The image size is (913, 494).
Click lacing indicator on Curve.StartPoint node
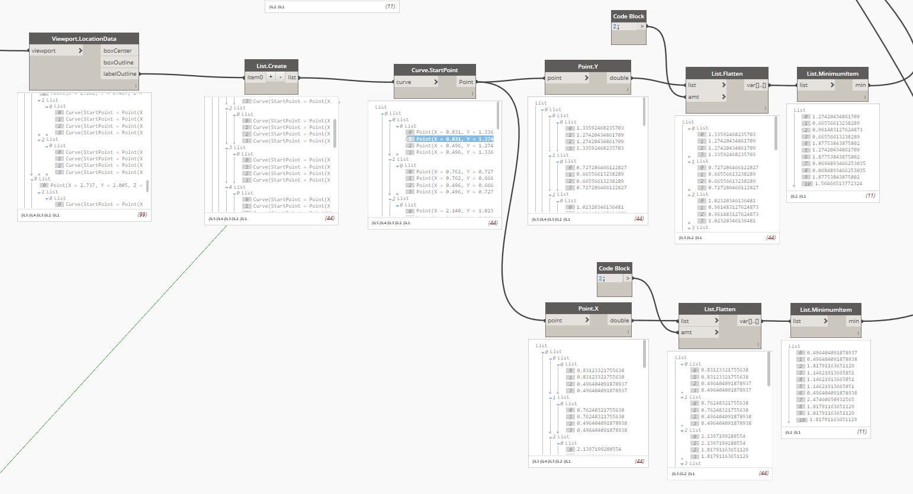point(472,94)
